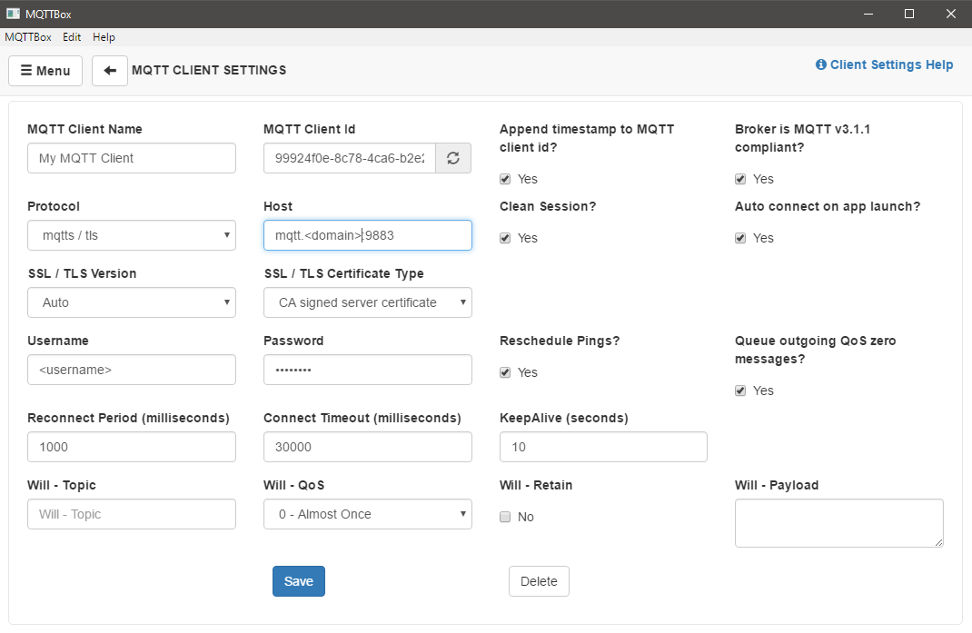Open the Protocol dropdown
This screenshot has height=633, width=972.
(x=131, y=235)
